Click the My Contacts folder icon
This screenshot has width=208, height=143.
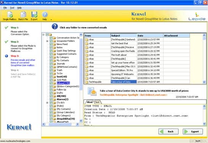(x=54, y=60)
